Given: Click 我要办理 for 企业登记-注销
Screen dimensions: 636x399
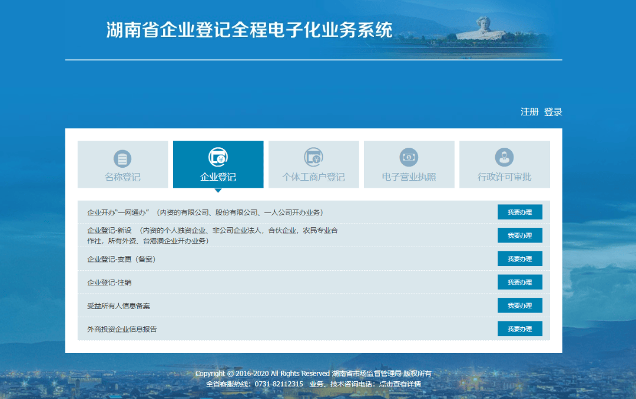Looking at the screenshot, I should (x=520, y=282).
